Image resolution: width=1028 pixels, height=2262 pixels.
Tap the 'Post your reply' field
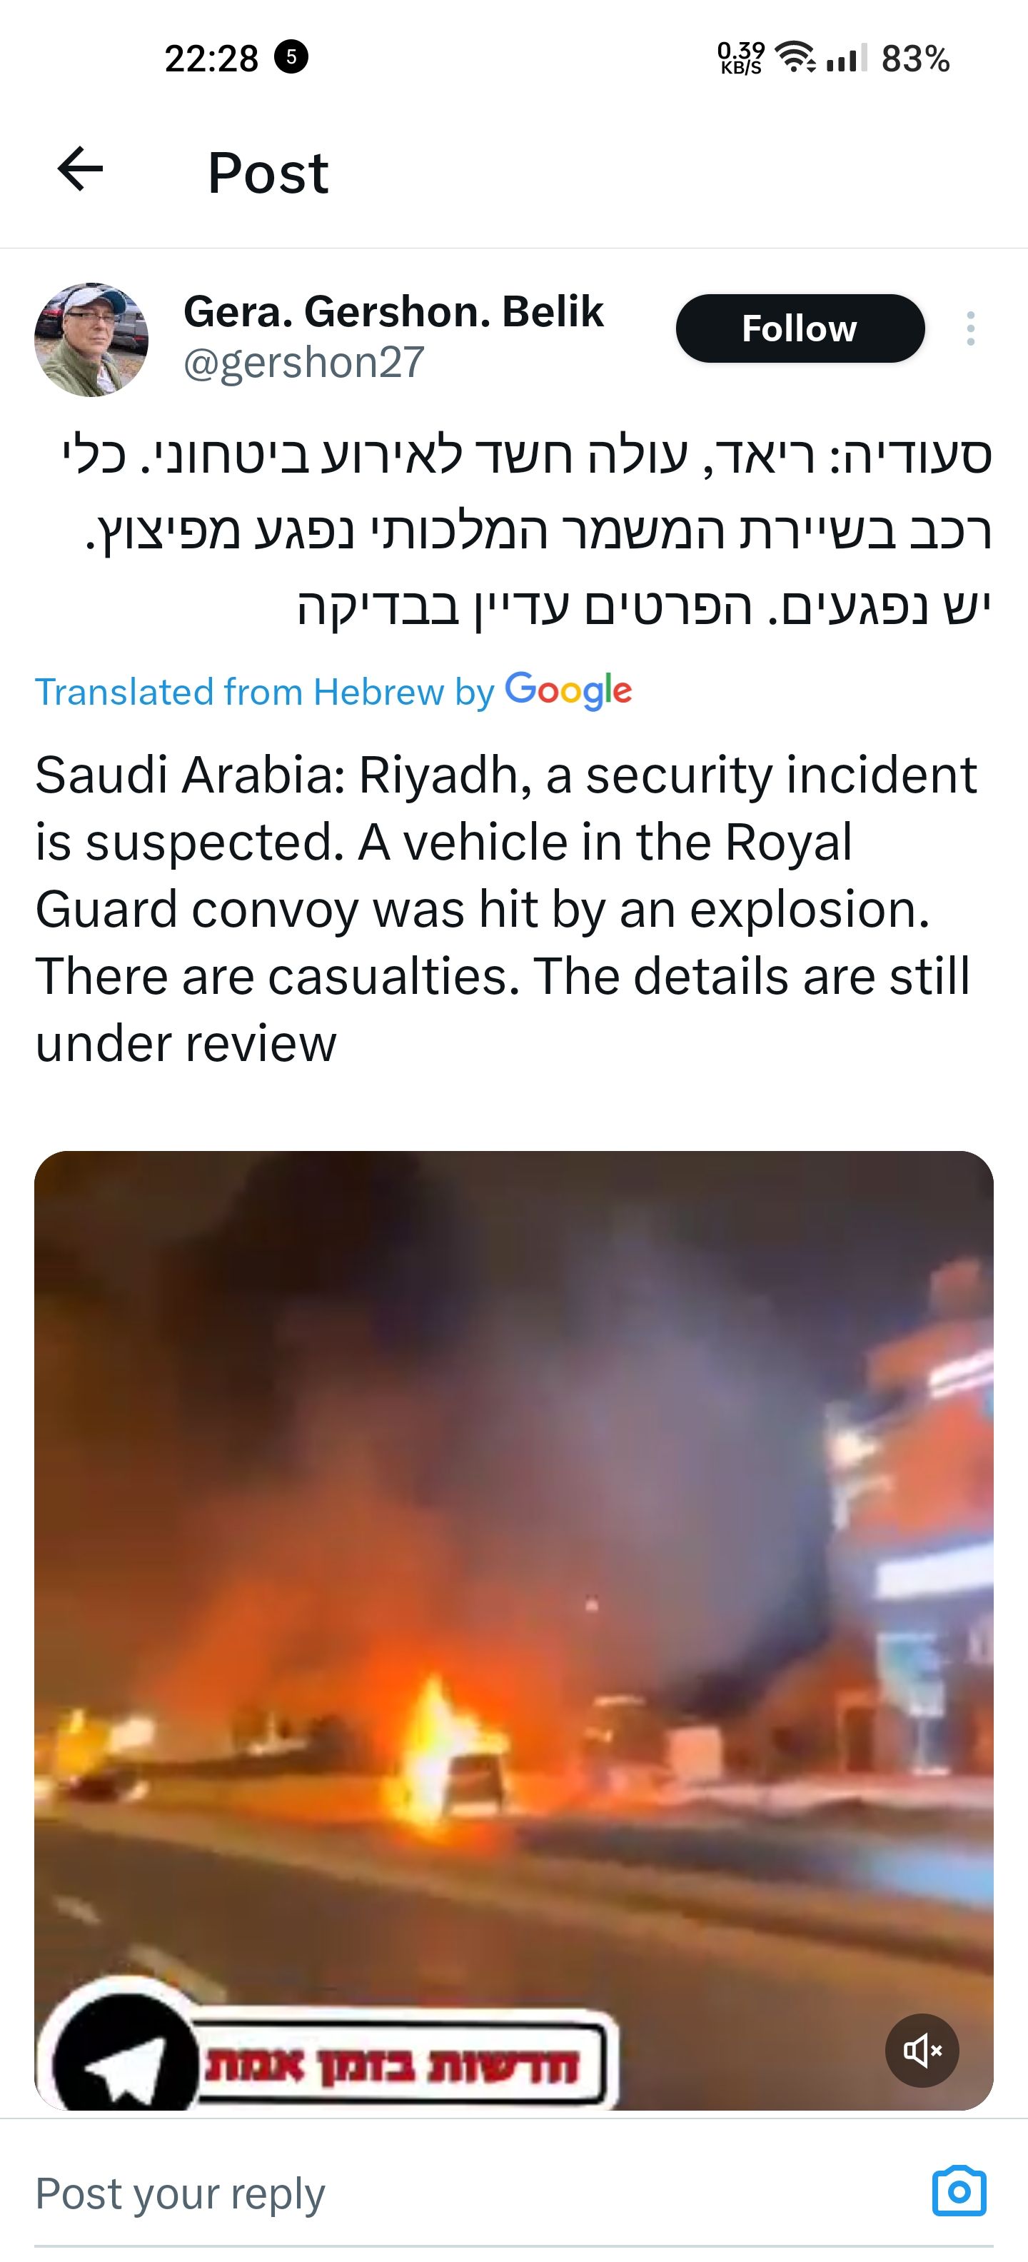tap(474, 2193)
